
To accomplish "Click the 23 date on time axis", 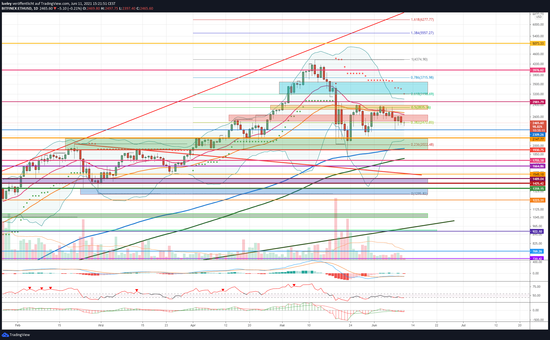I will (x=166, y=325).
